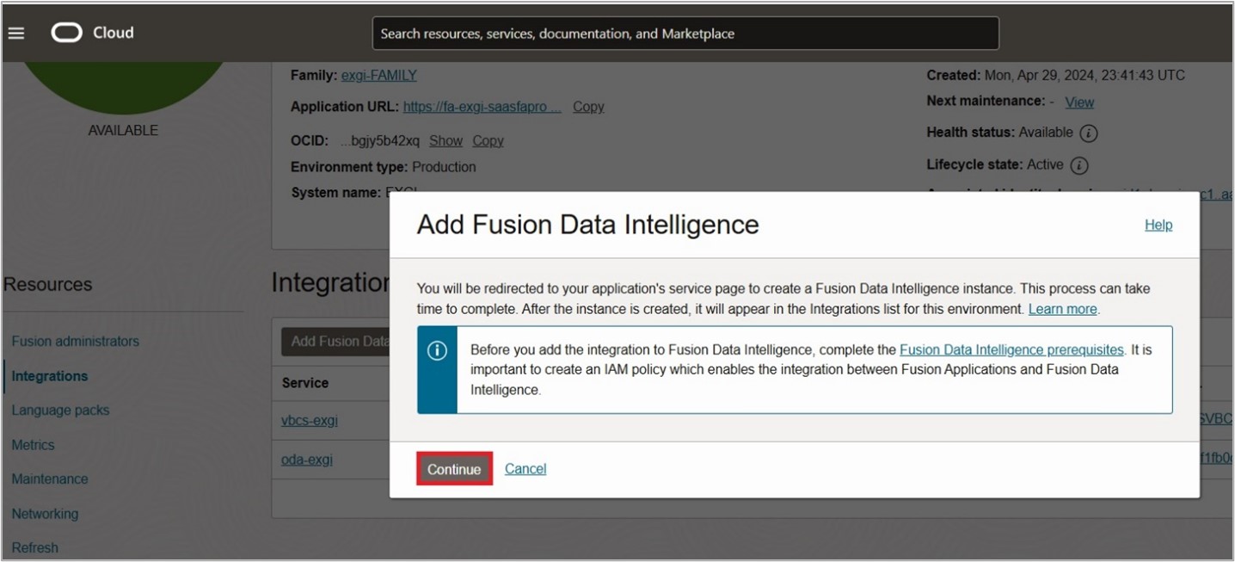Open the hamburger navigation menu
Screen dimensions: 1235x562
(x=16, y=34)
